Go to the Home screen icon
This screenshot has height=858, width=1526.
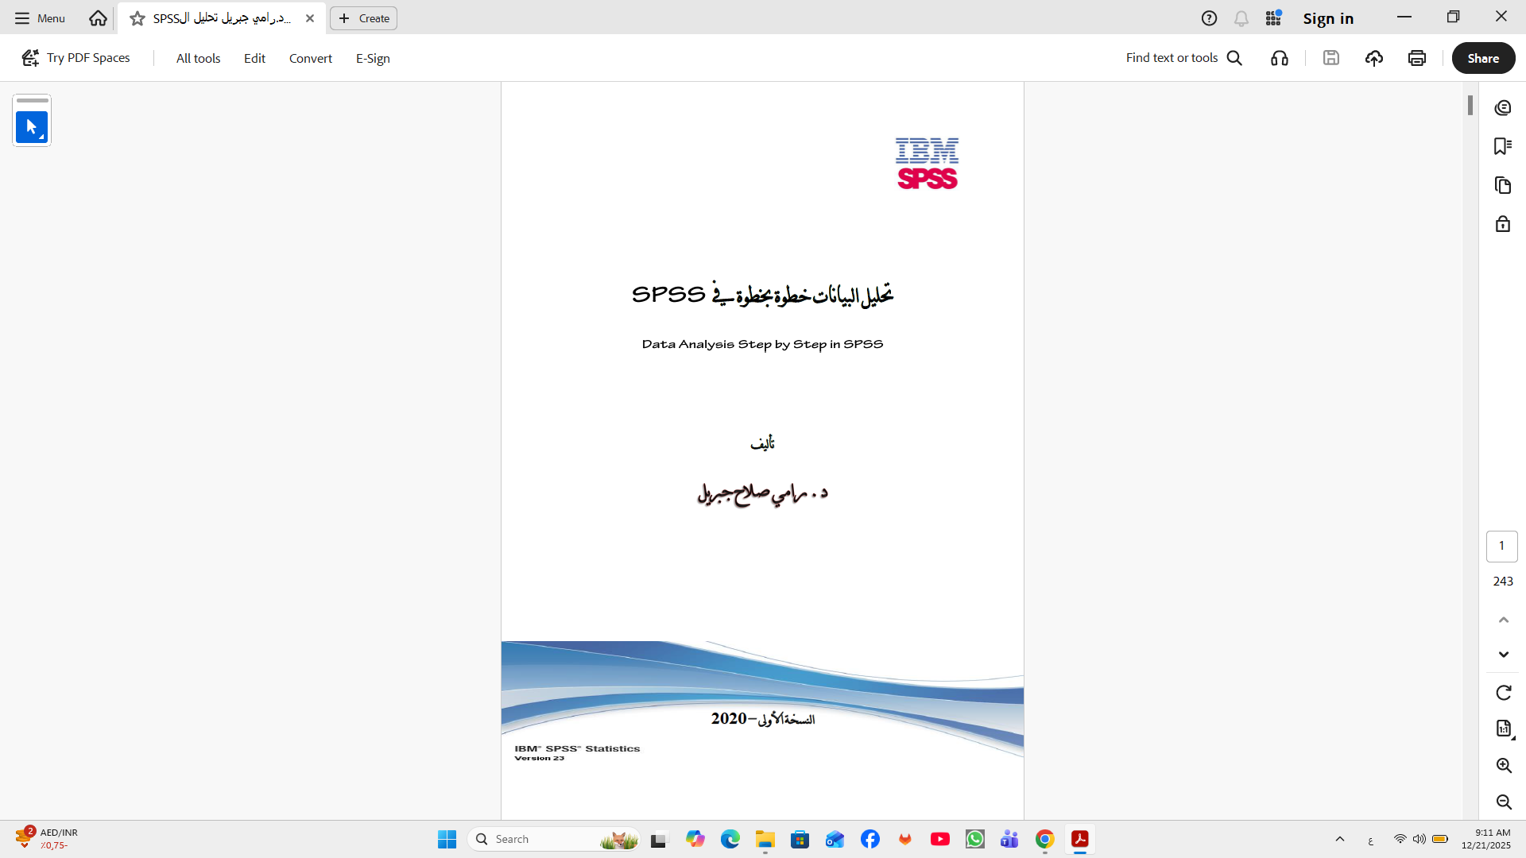pos(98,18)
